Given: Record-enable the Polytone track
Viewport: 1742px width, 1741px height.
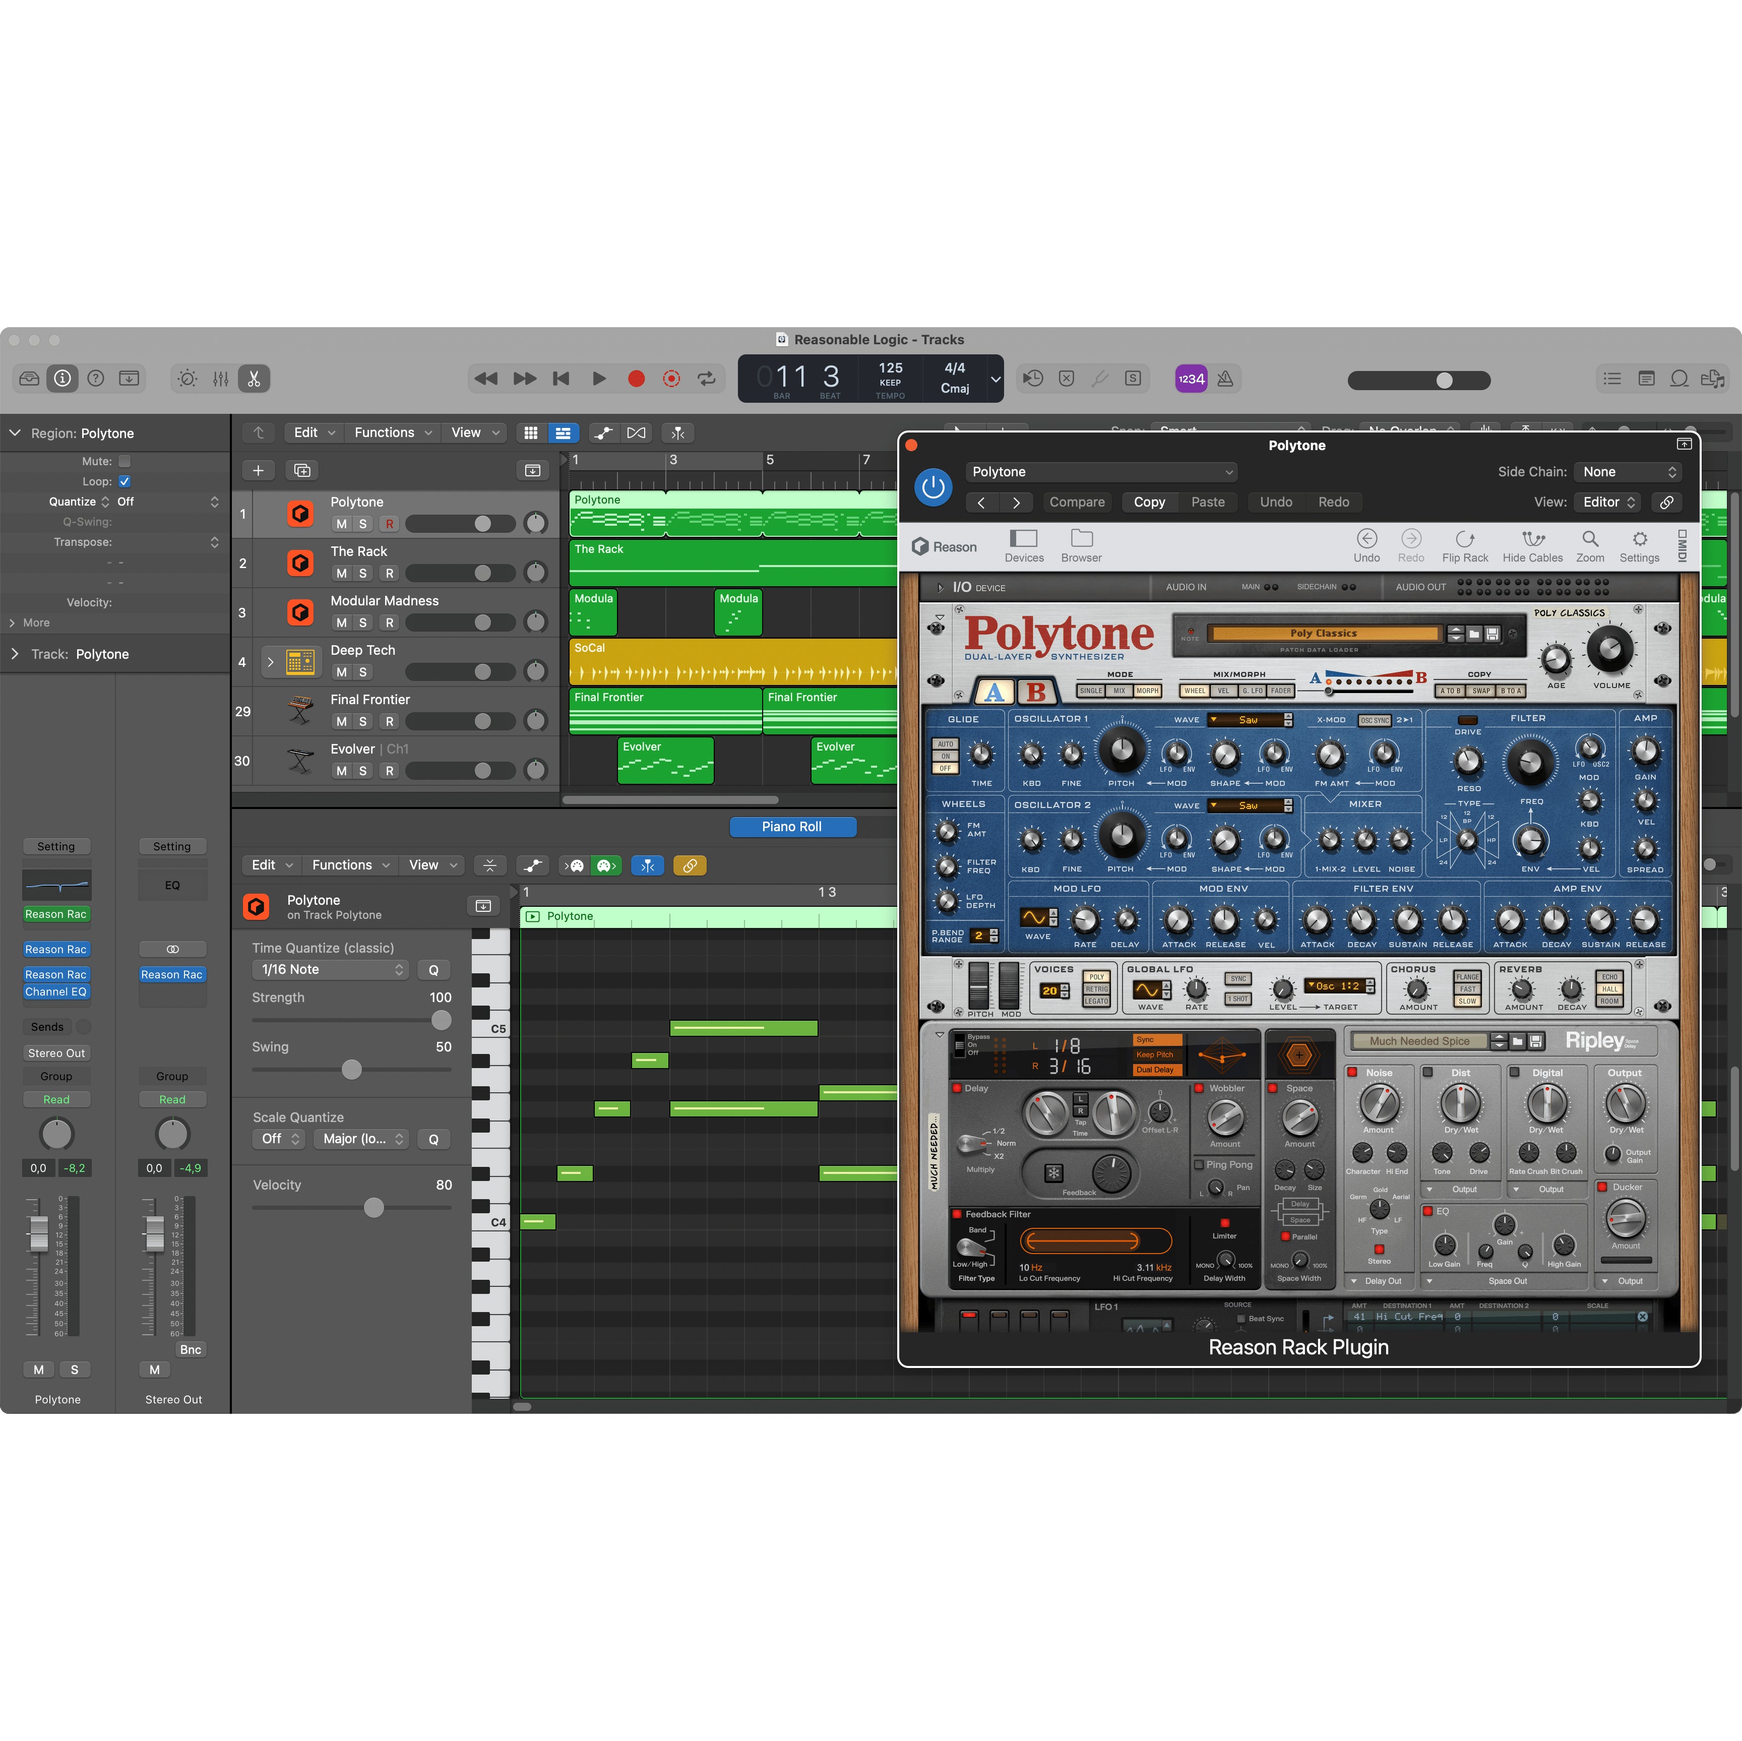Looking at the screenshot, I should 390,524.
